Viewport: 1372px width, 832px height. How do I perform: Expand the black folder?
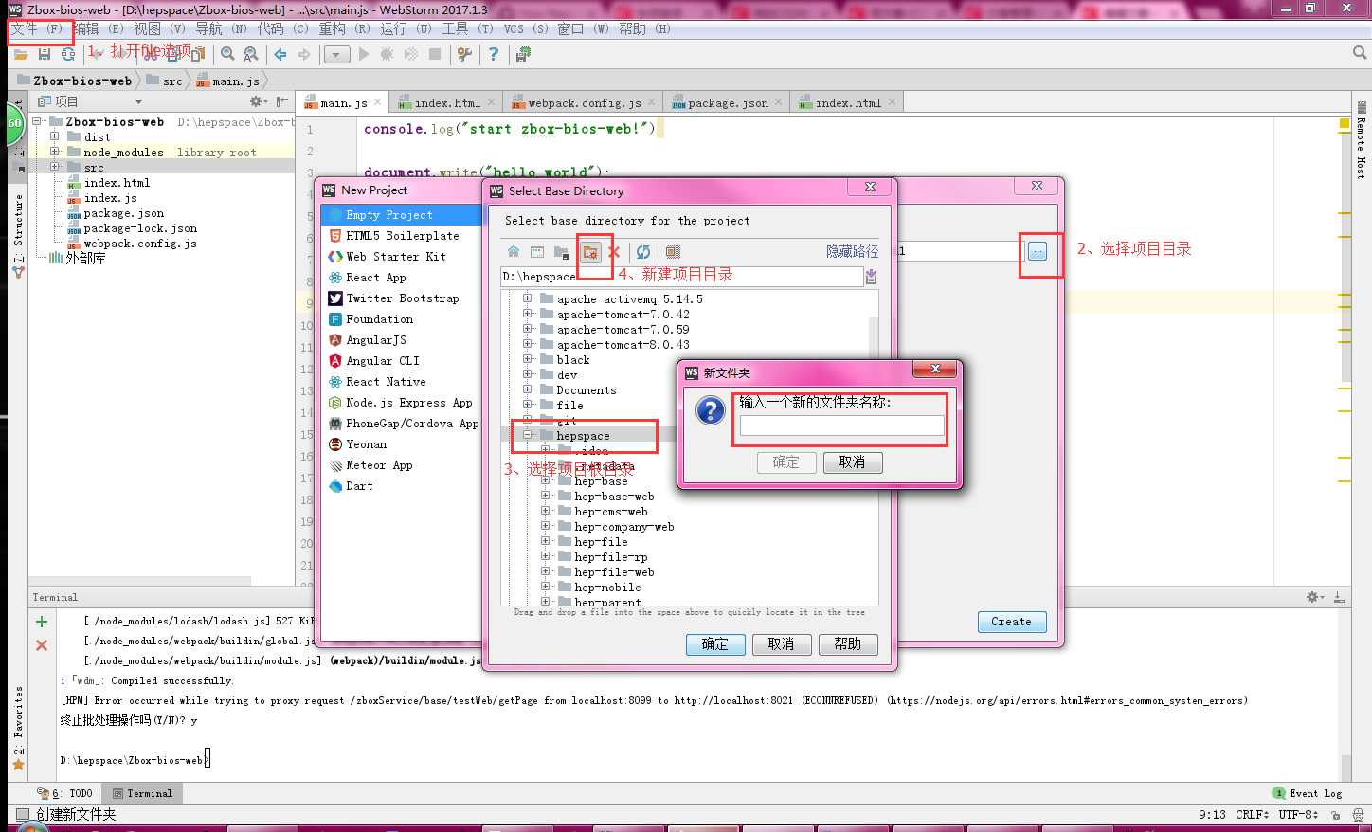[528, 359]
